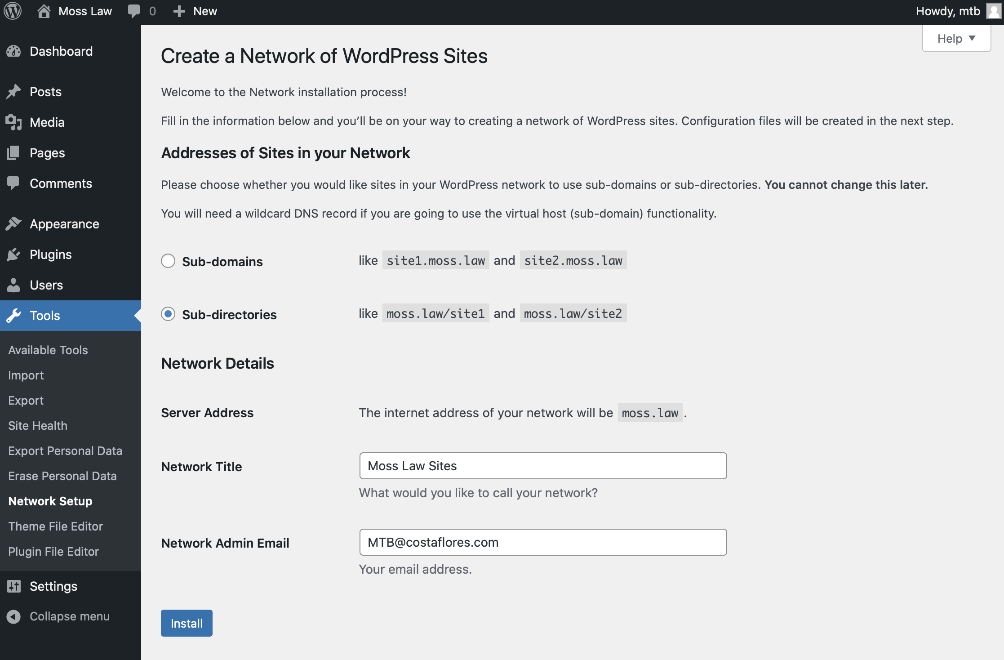Open the Import submenu item
This screenshot has width=1004, height=660.
tap(26, 375)
